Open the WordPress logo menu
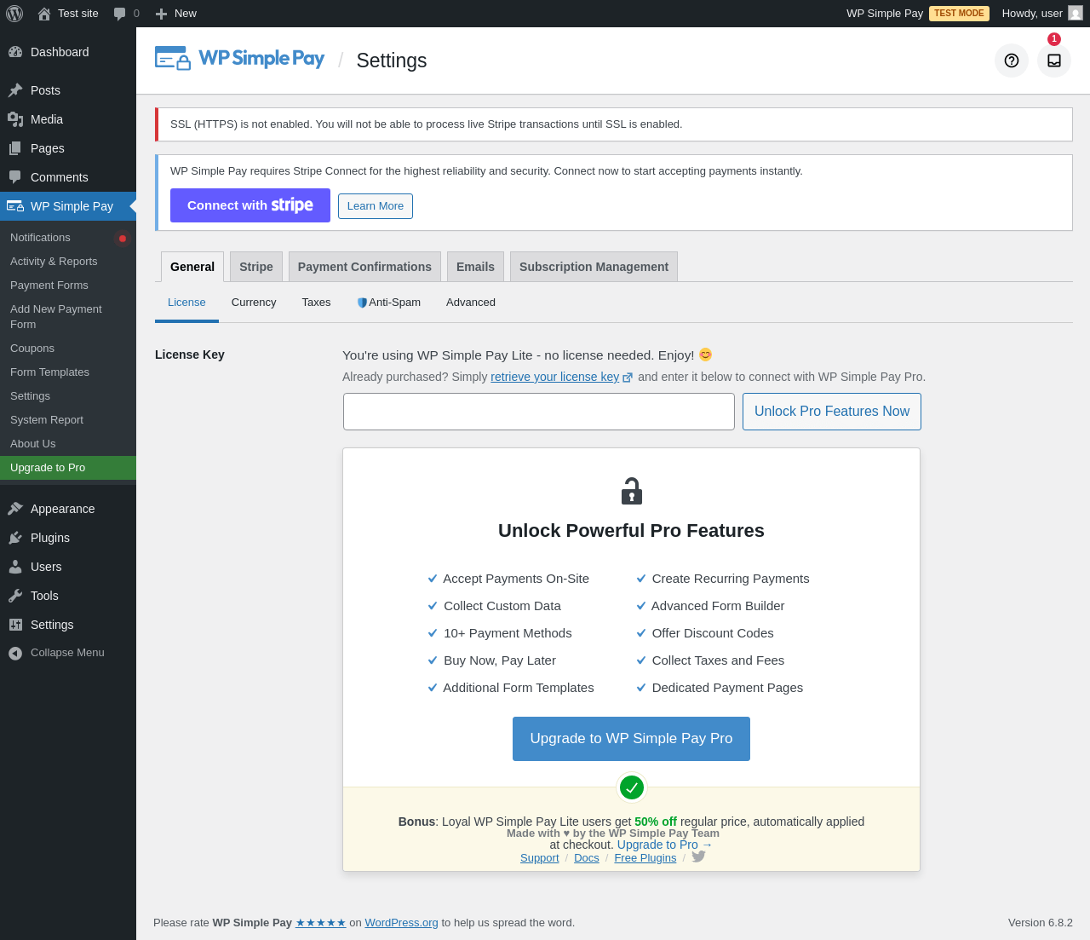 click(x=14, y=14)
